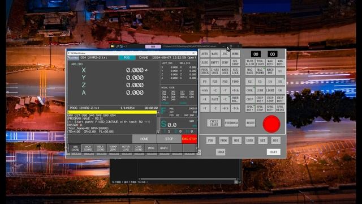
Task: Jog the -Z axis
Action: (215, 108)
